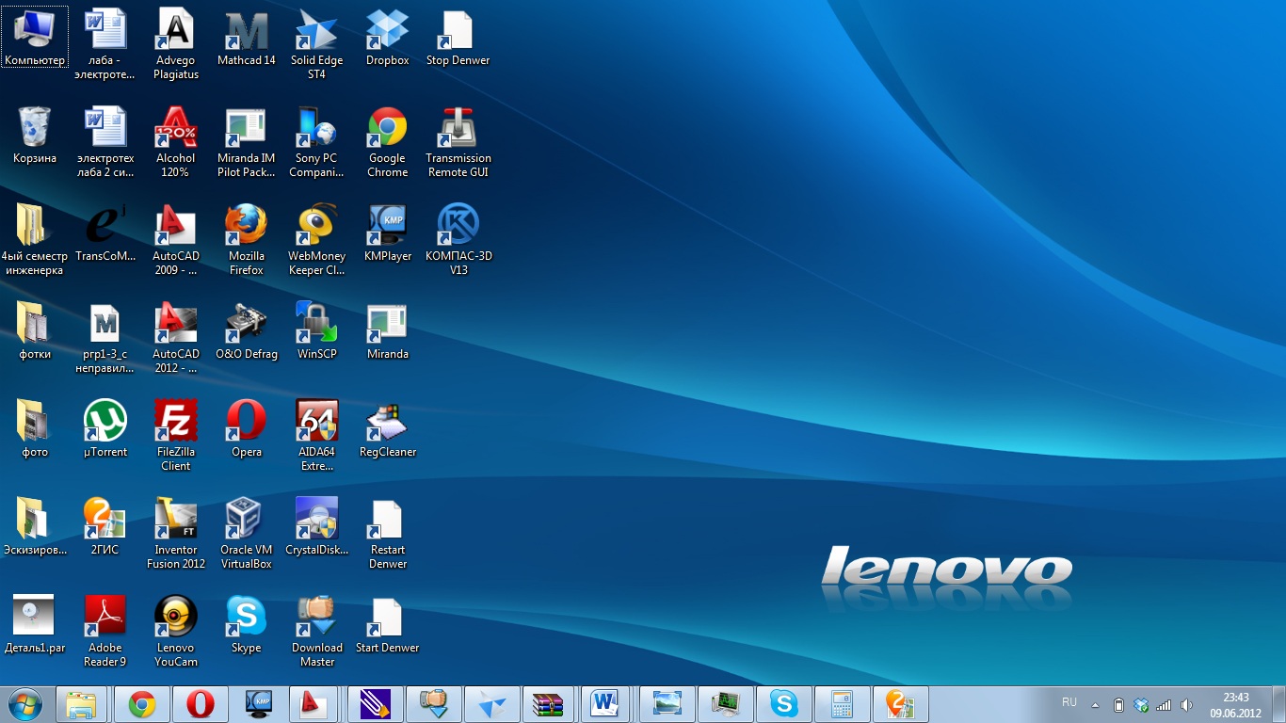Expand the hidden tray icons arrow

pyautogui.click(x=1095, y=705)
